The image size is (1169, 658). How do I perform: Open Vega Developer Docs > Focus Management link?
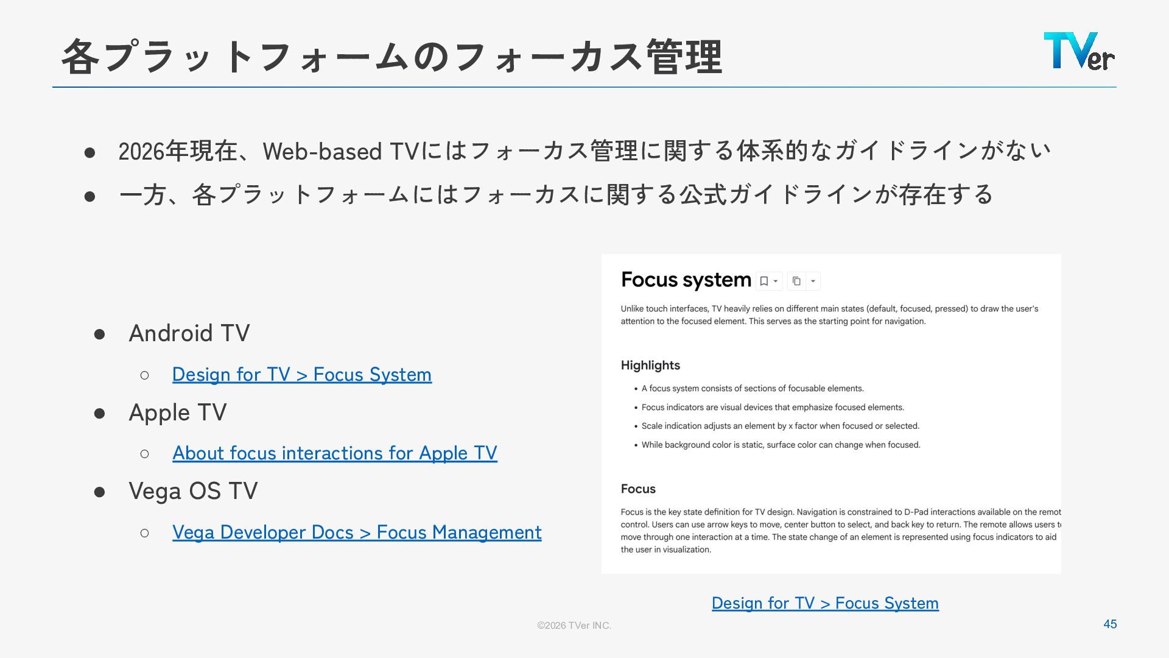tap(357, 532)
